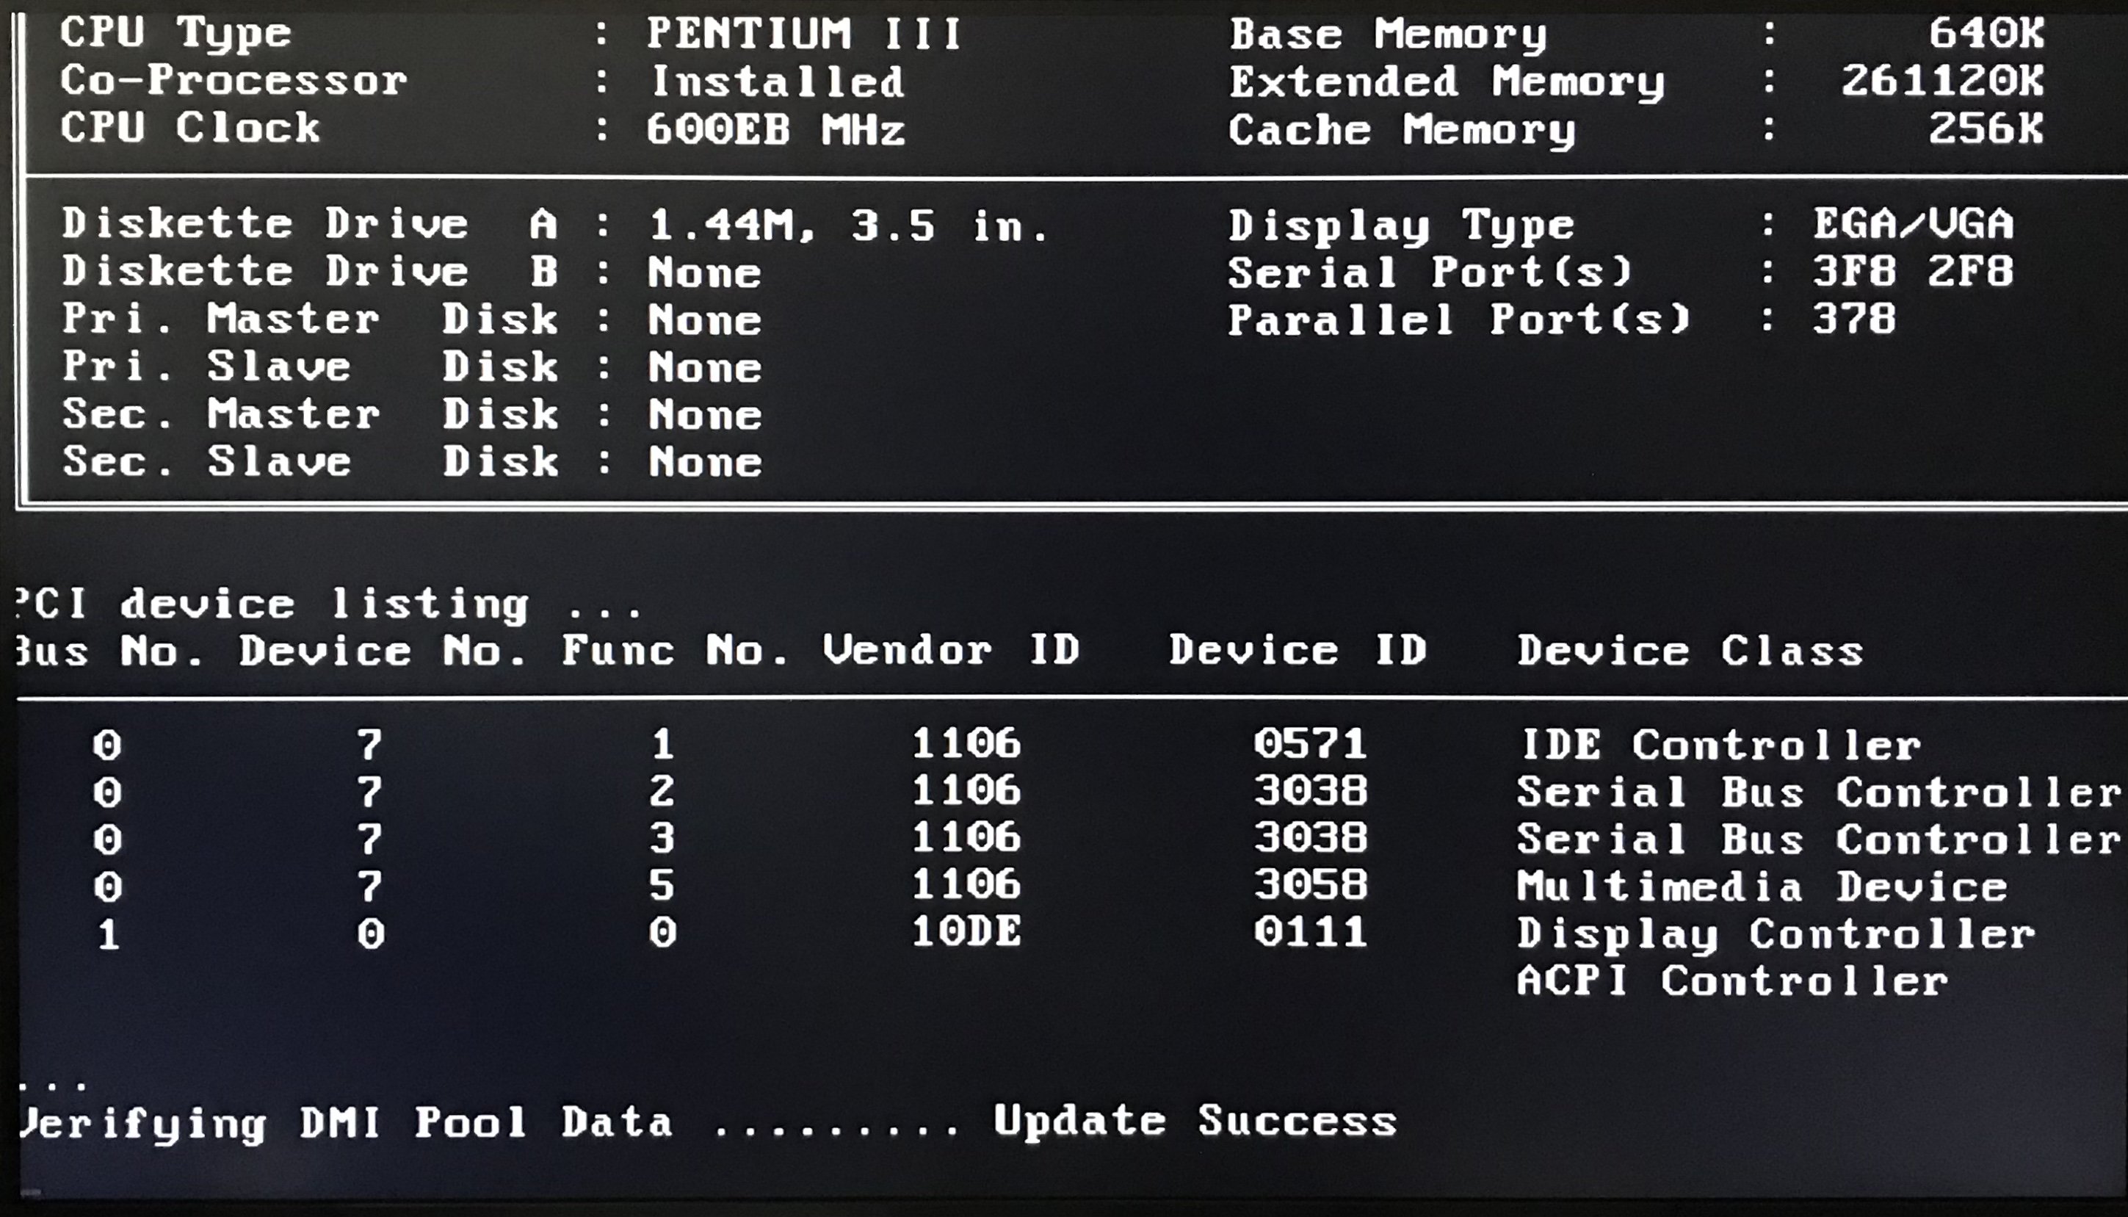Screen dimensions: 2128x1217
Task: Select the Extended Memory 261120K value
Action: [x=1942, y=81]
